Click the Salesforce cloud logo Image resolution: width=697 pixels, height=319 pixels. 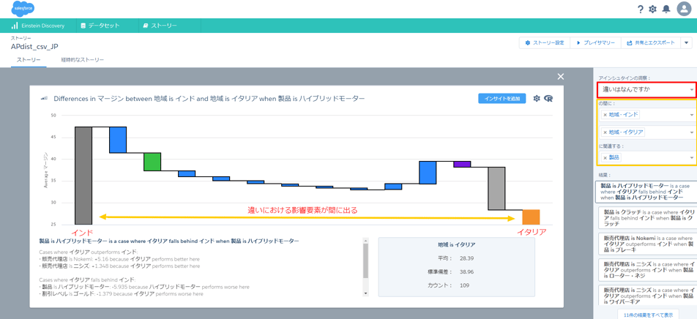click(x=23, y=9)
